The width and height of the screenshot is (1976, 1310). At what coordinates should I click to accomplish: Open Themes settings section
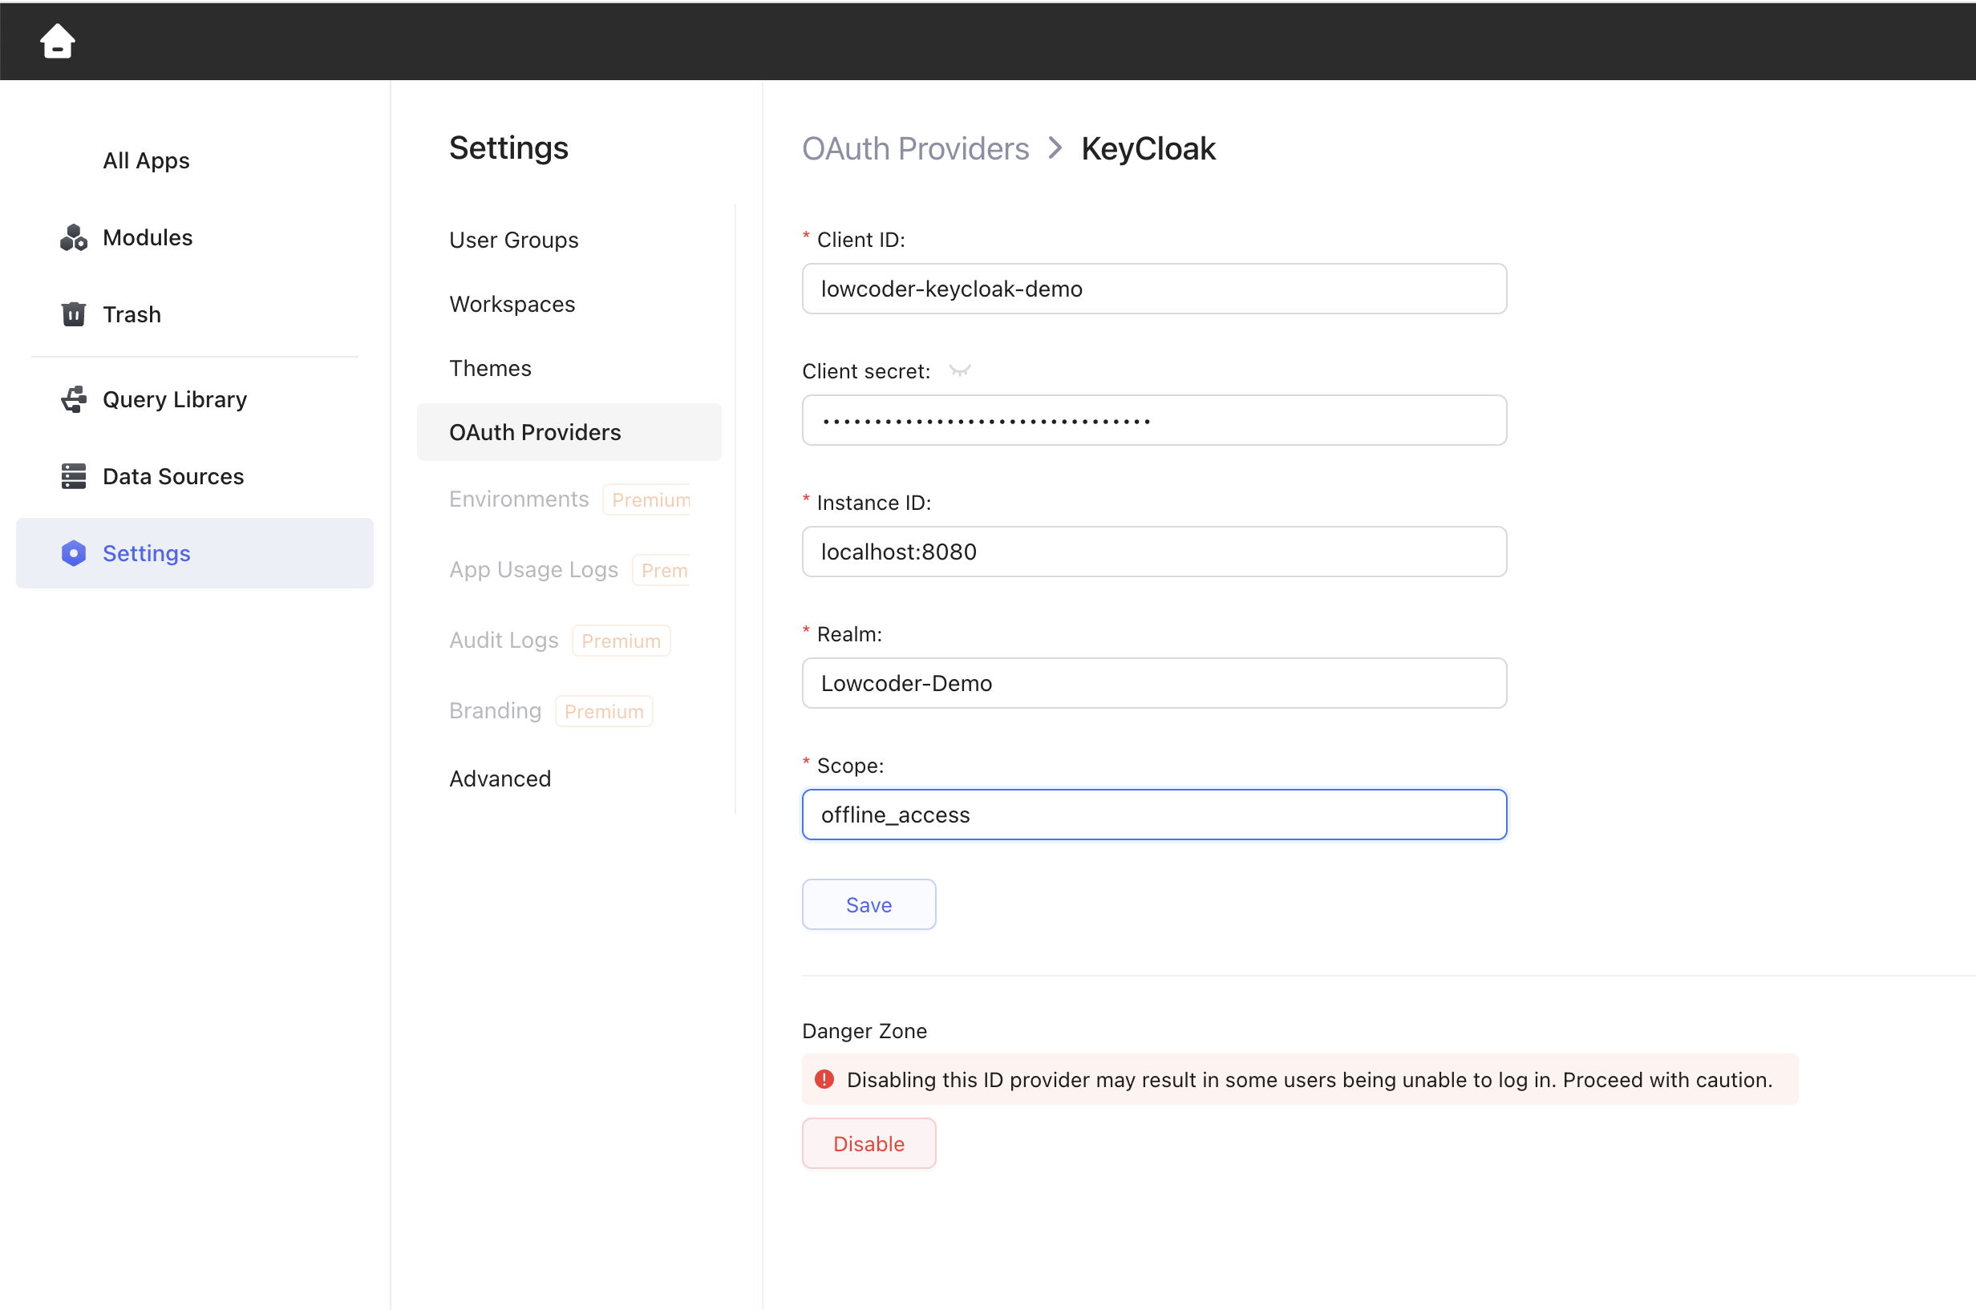click(x=491, y=369)
